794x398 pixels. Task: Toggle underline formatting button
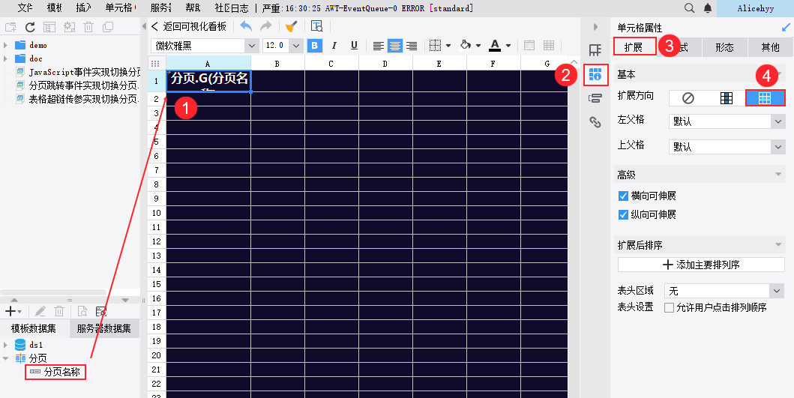pyautogui.click(x=355, y=46)
